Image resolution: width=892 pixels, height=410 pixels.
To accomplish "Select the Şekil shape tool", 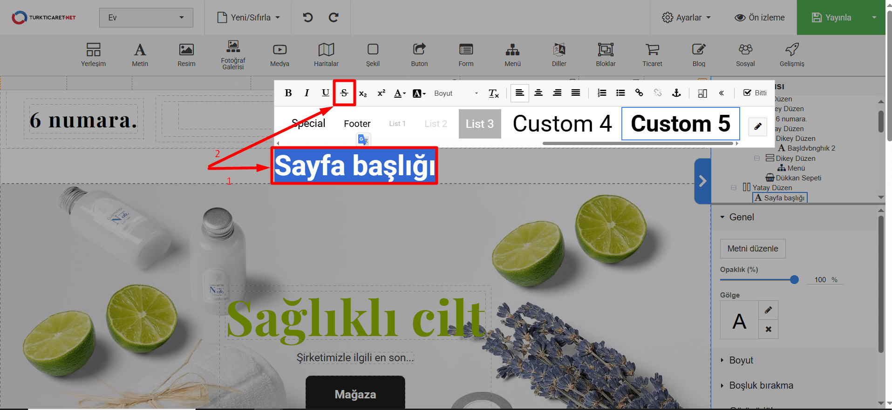I will point(373,55).
